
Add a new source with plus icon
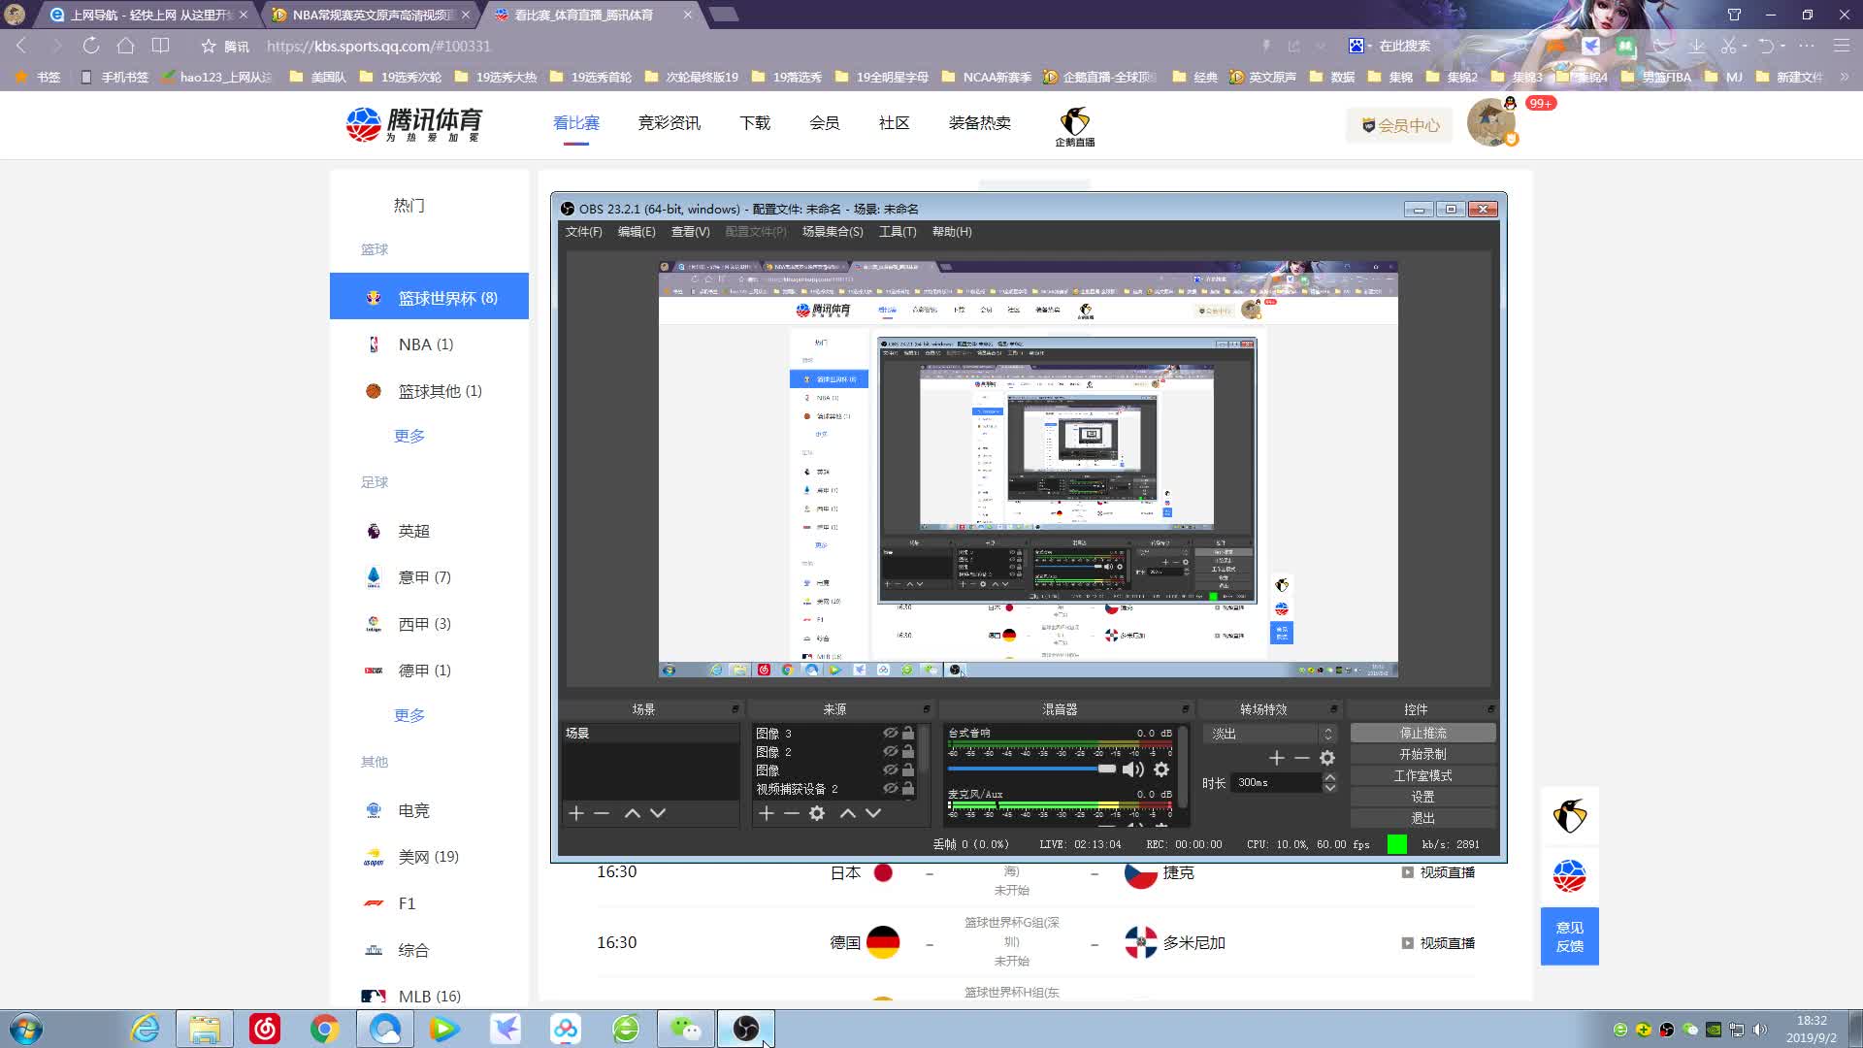767,813
